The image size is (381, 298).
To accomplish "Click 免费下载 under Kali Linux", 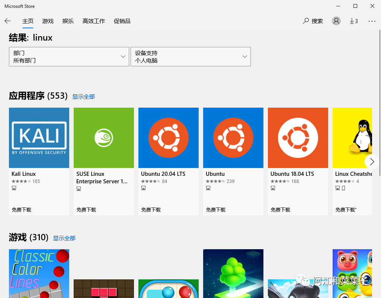I will tap(22, 210).
